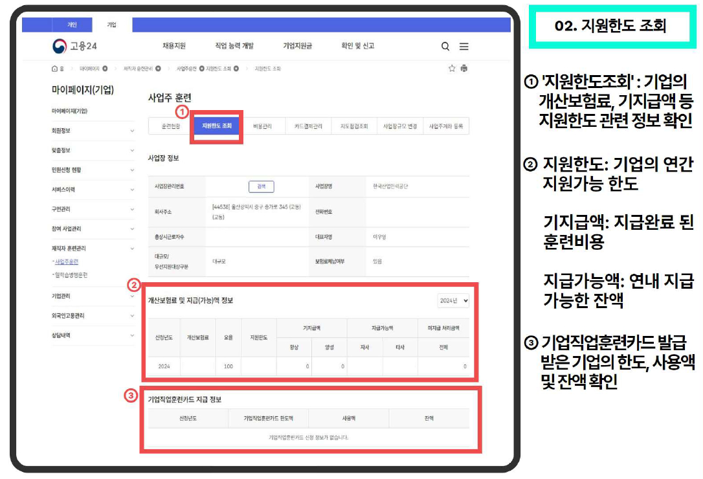Click the print page icon
Viewport: 703px width, 479px height.
pos(464,68)
